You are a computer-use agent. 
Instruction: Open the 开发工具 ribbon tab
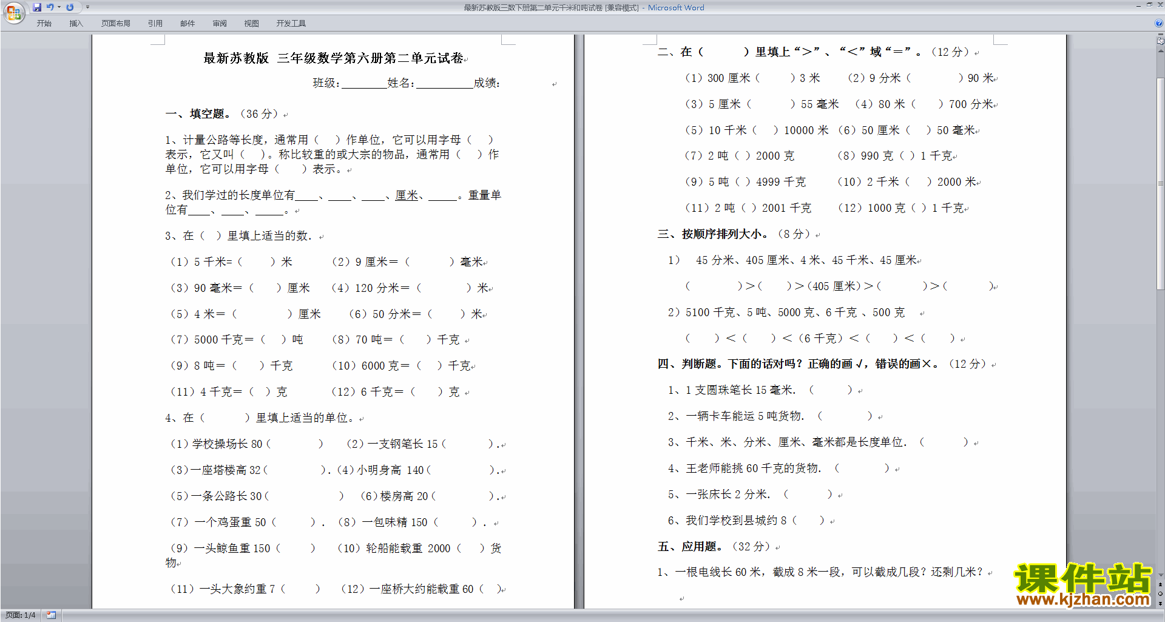[291, 24]
